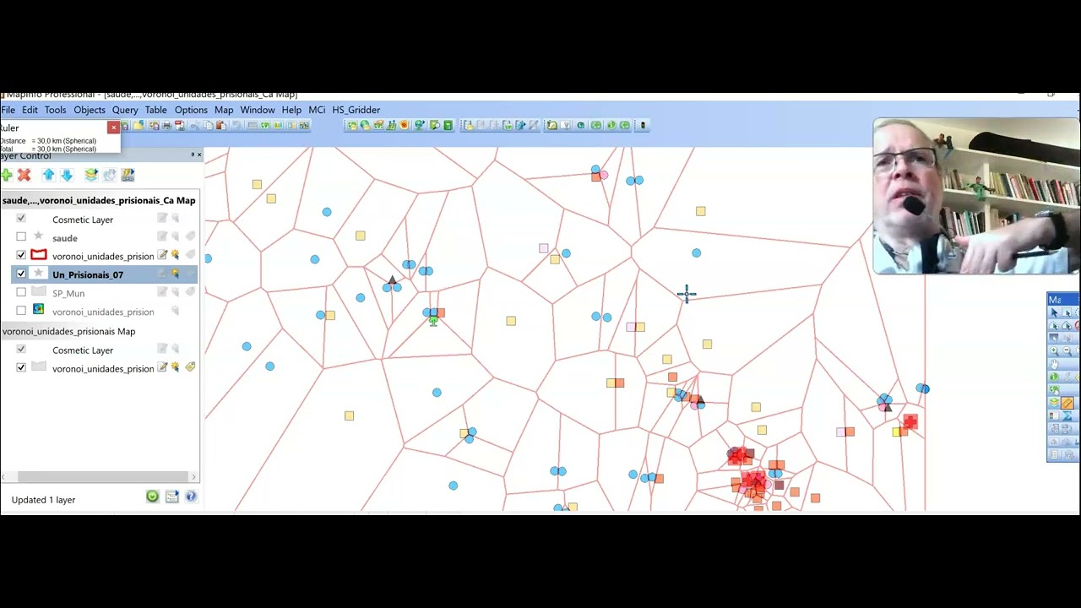Toggle auto-label tag on bottom voronoi layer
The width and height of the screenshot is (1081, 608).
click(190, 367)
